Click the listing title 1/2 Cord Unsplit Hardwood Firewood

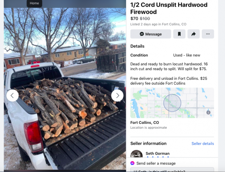click(169, 8)
